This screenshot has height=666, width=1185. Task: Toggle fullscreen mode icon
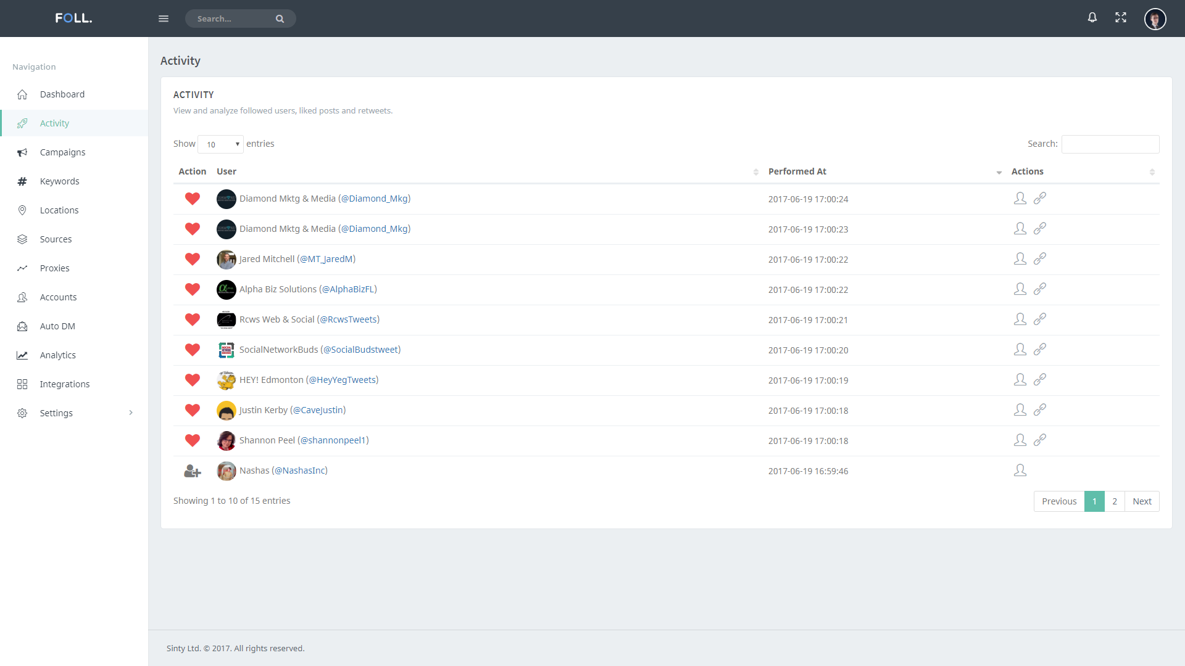1121,17
